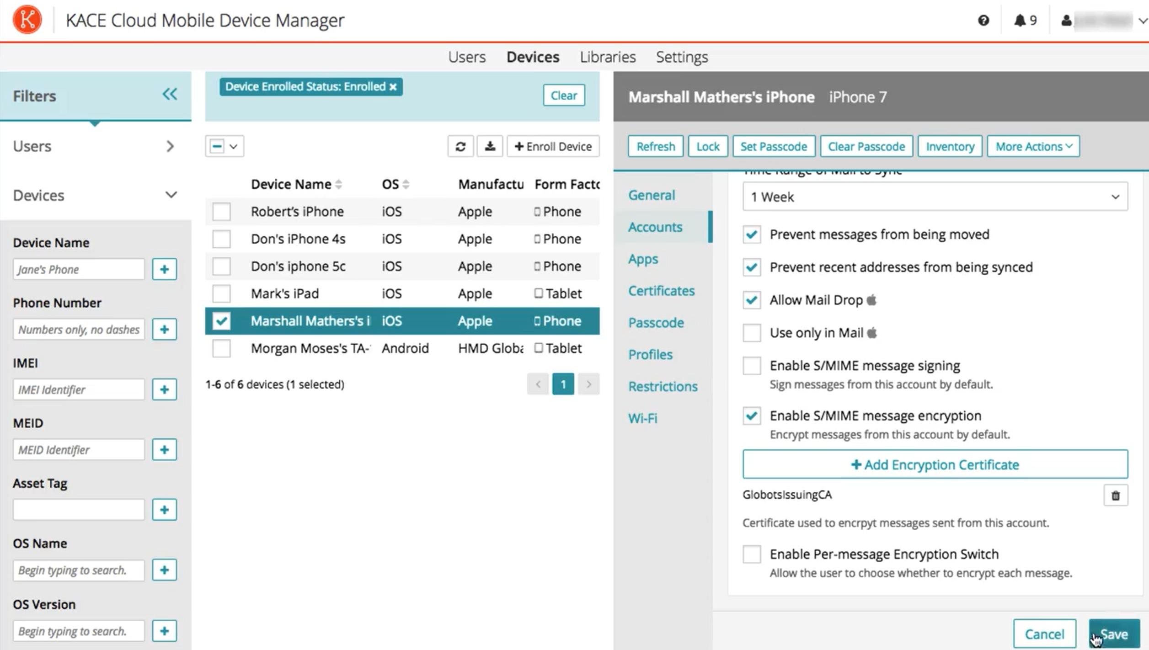
Task: Select Don's iphone 5c checkbox
Action: (221, 266)
